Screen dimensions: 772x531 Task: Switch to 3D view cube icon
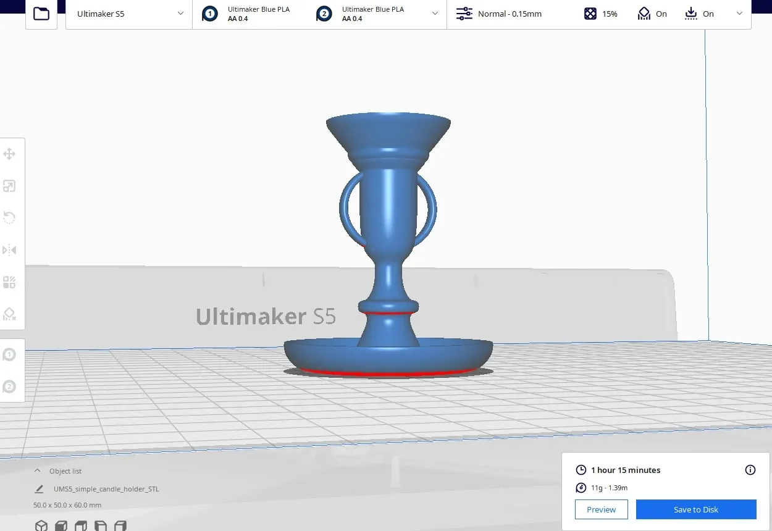coord(41,525)
